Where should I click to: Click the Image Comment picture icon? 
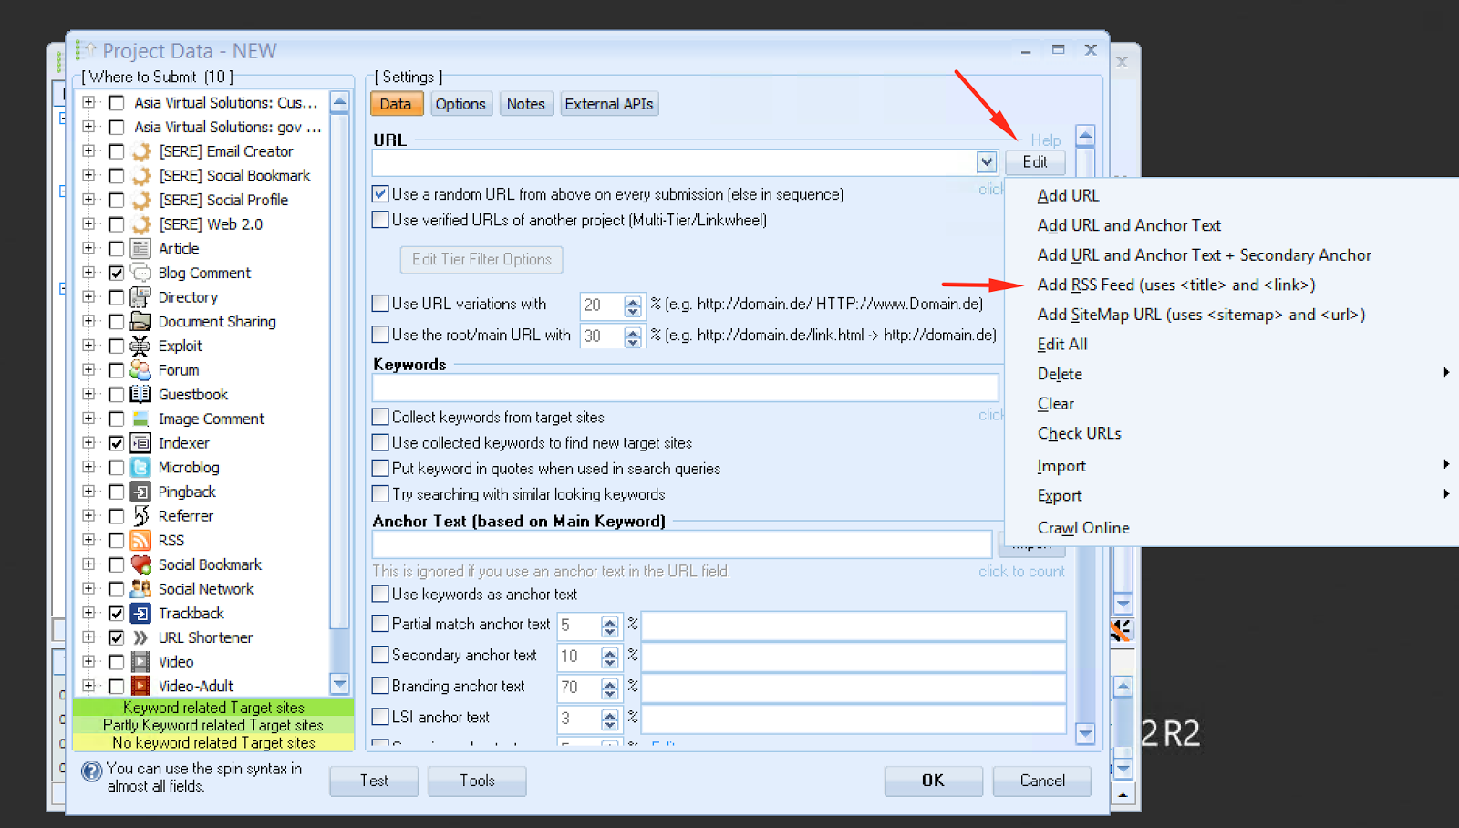pos(140,419)
